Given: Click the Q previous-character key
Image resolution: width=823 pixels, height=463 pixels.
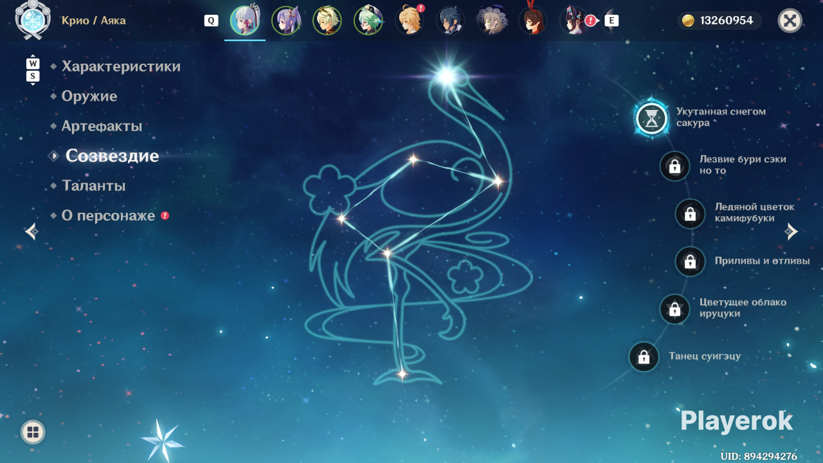Looking at the screenshot, I should coord(211,21).
